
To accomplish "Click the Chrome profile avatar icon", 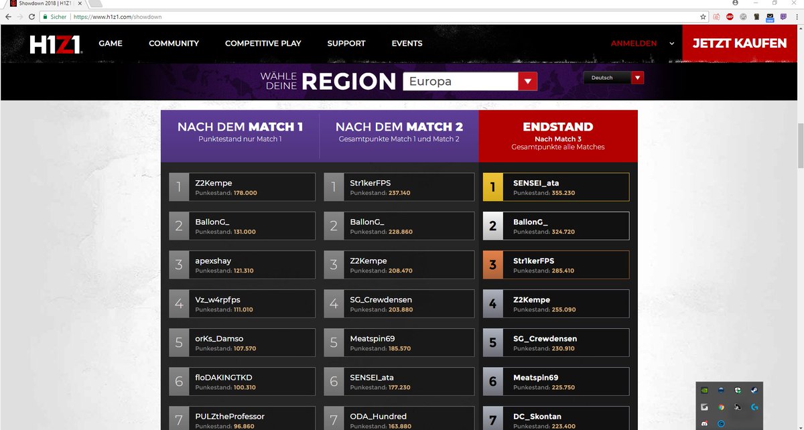I will [735, 3].
